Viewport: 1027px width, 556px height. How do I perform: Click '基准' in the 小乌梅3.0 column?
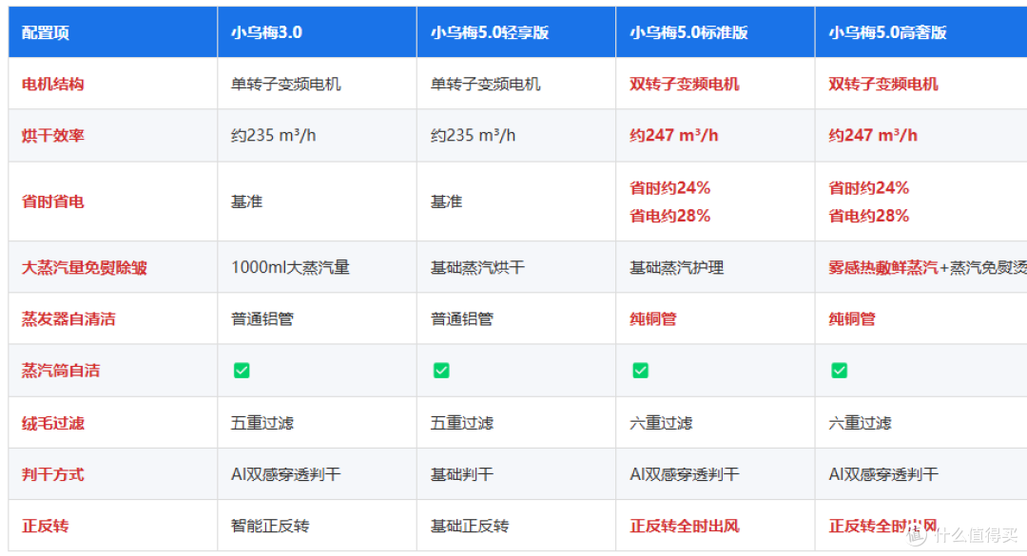click(x=246, y=201)
